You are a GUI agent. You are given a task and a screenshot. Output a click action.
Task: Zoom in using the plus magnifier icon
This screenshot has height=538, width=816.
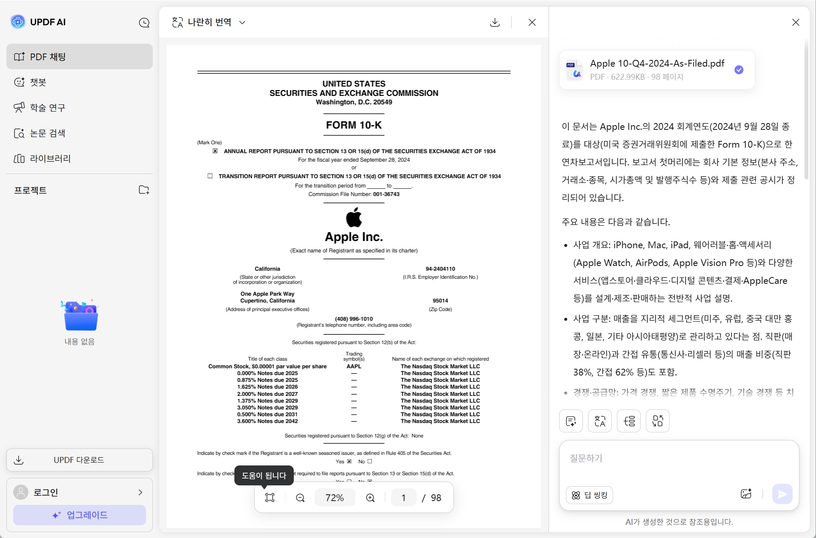pyautogui.click(x=370, y=498)
